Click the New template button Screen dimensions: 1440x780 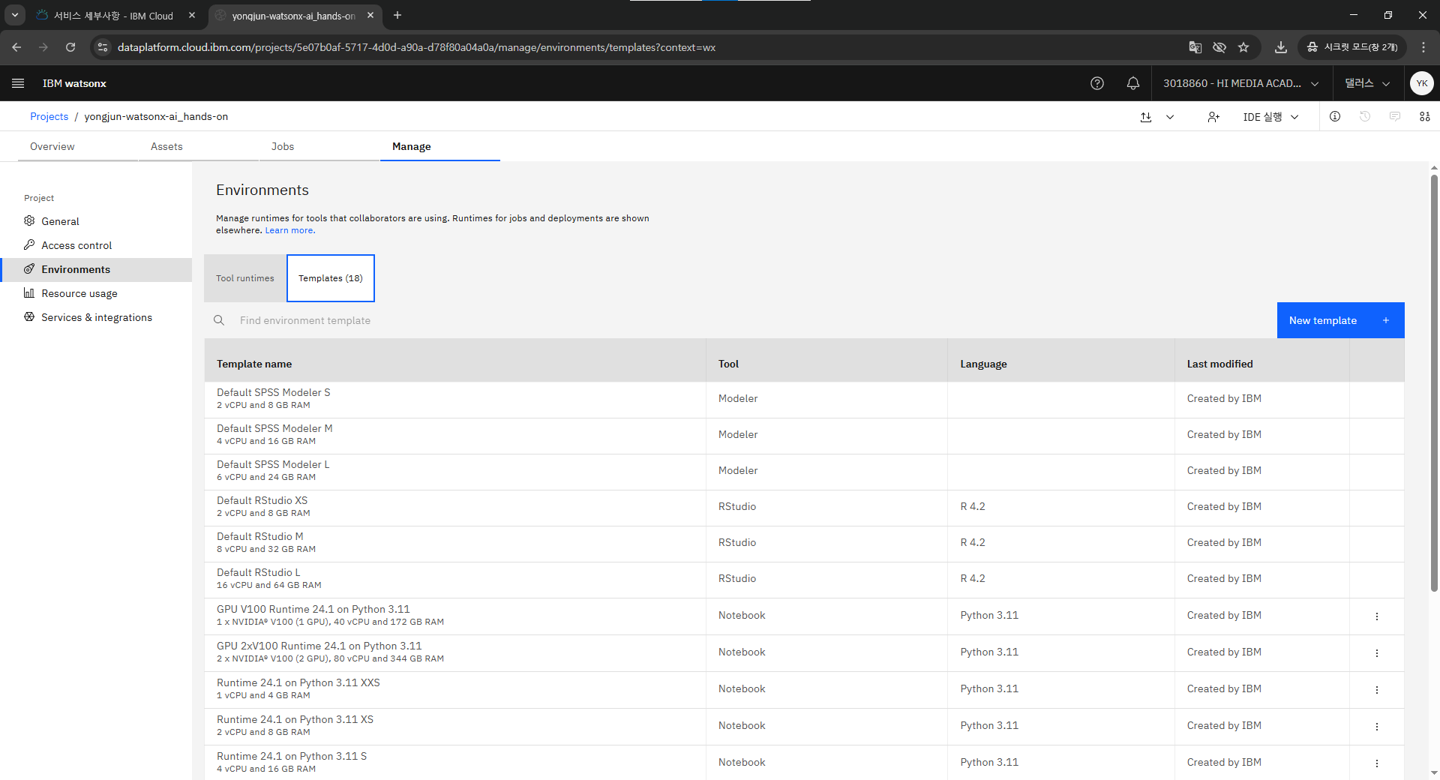(x=1340, y=320)
